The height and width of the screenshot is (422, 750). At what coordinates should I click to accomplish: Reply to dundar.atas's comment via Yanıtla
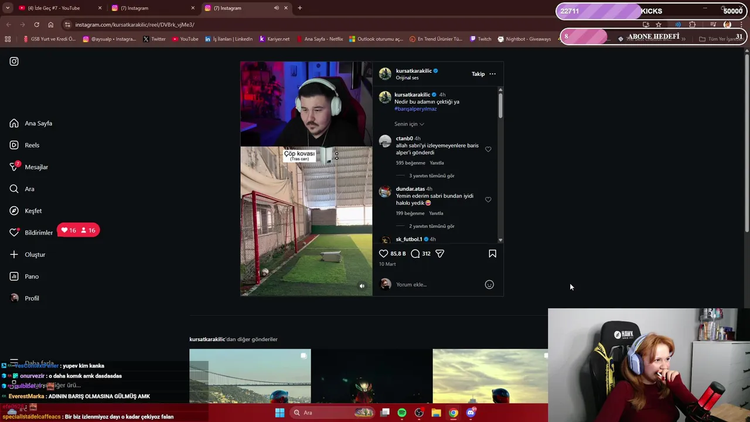(436, 213)
